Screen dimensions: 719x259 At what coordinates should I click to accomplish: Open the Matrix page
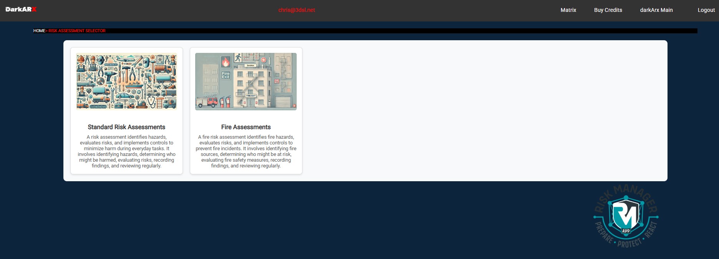pos(568,10)
